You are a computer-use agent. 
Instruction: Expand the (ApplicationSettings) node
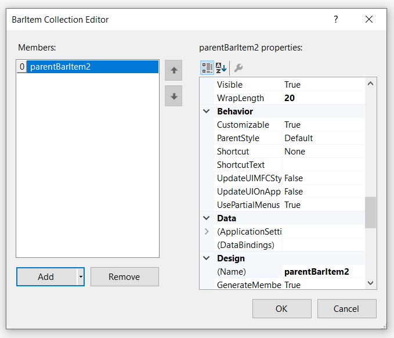coord(207,232)
